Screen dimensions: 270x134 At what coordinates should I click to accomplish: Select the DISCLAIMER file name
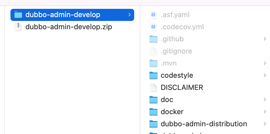pyautogui.click(x=182, y=87)
